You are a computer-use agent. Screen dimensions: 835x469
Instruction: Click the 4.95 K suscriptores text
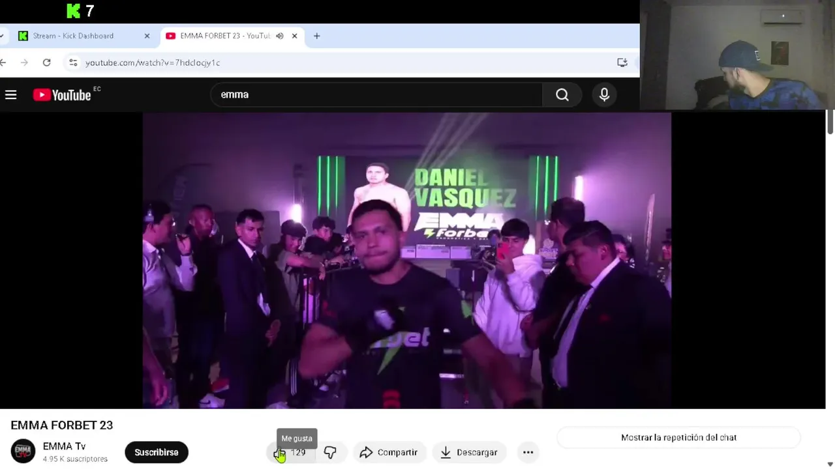pos(75,459)
